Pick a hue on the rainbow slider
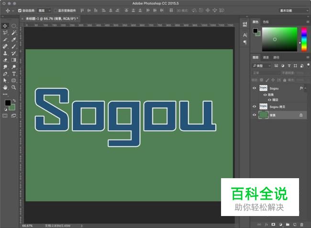311x228 pixels. [304, 39]
